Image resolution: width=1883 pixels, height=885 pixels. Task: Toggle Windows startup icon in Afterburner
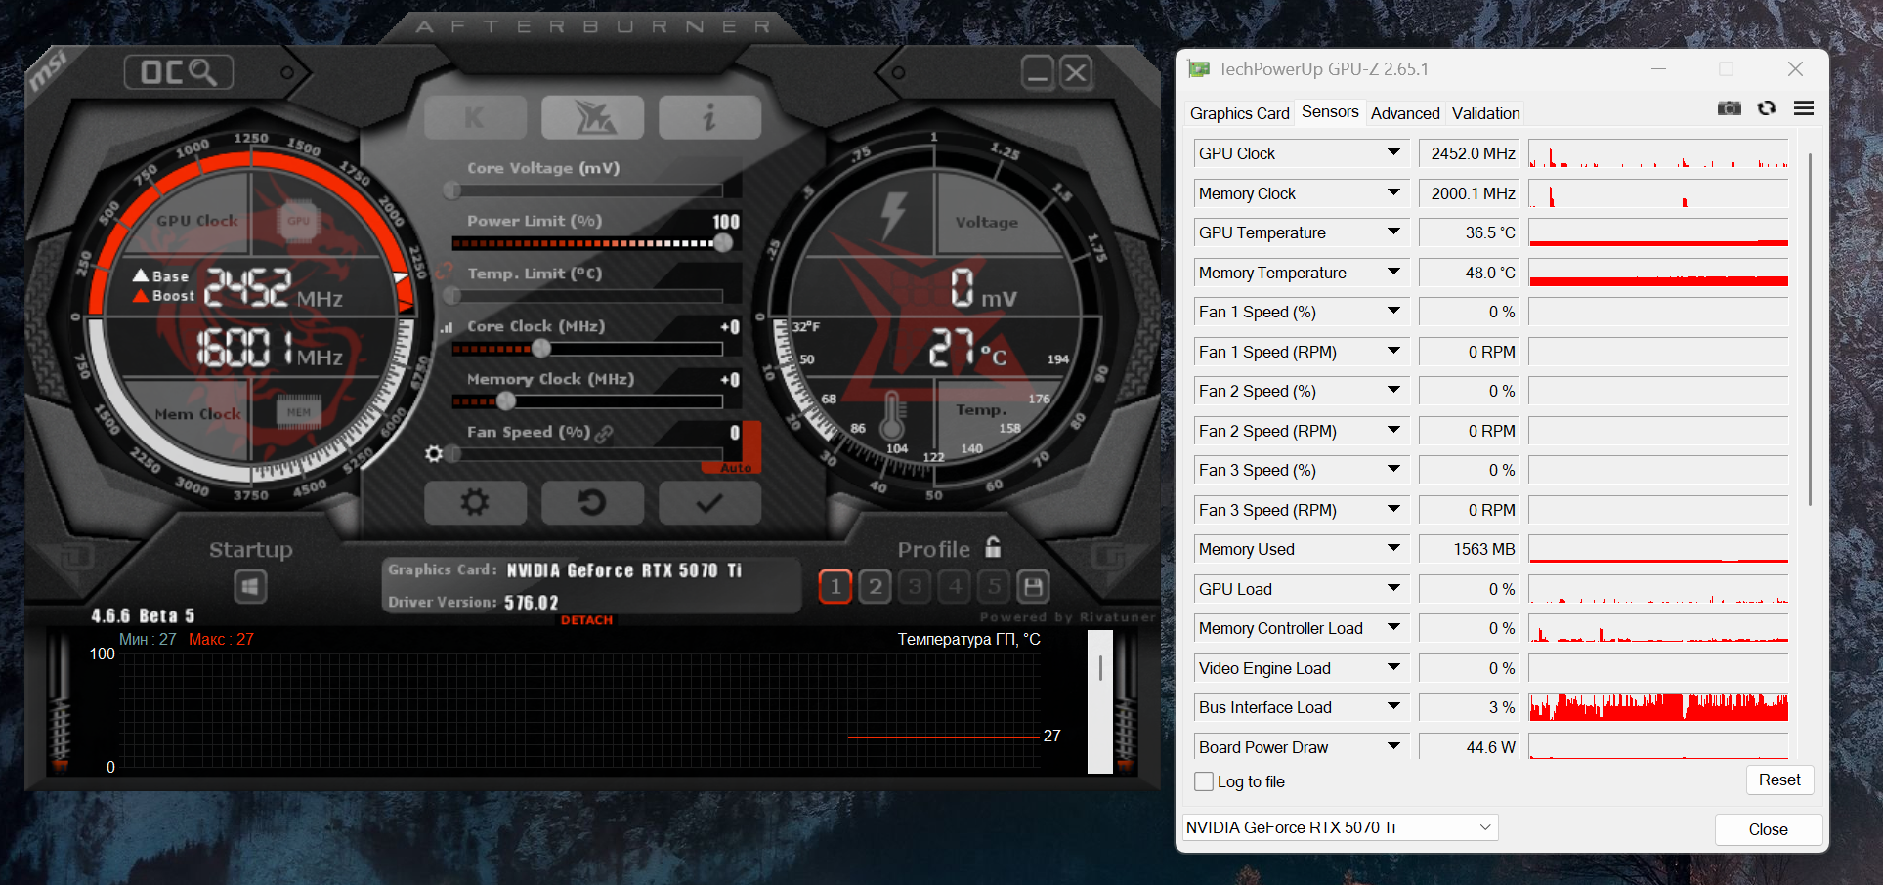pyautogui.click(x=251, y=586)
